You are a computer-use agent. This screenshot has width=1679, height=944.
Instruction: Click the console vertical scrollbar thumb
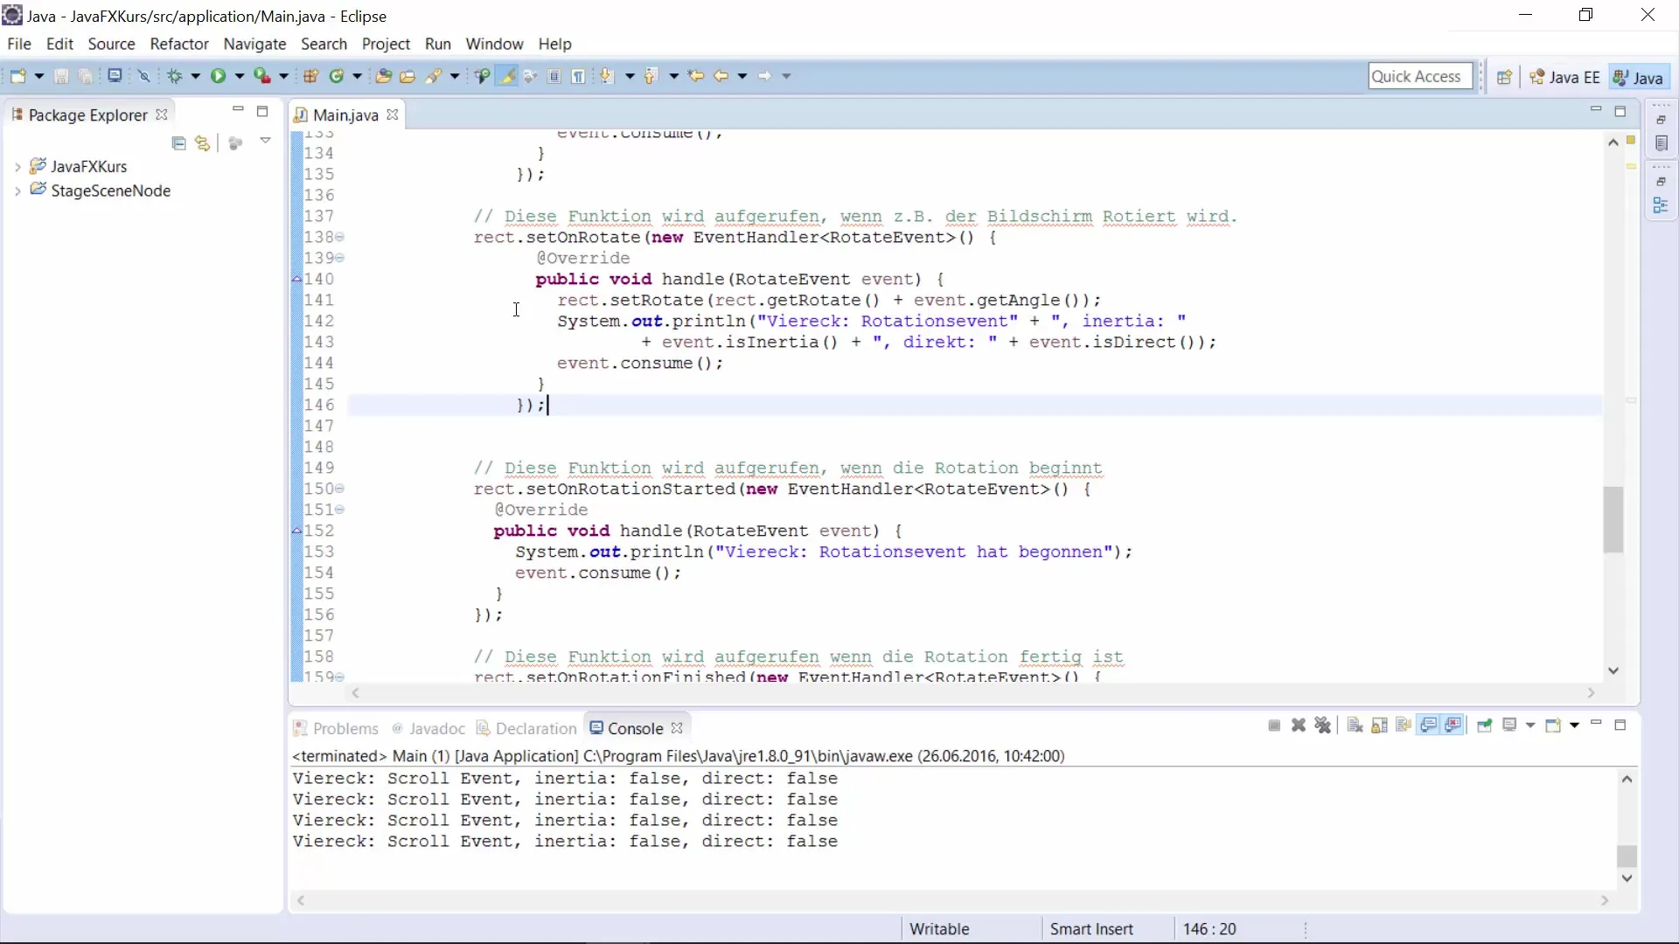[1627, 856]
